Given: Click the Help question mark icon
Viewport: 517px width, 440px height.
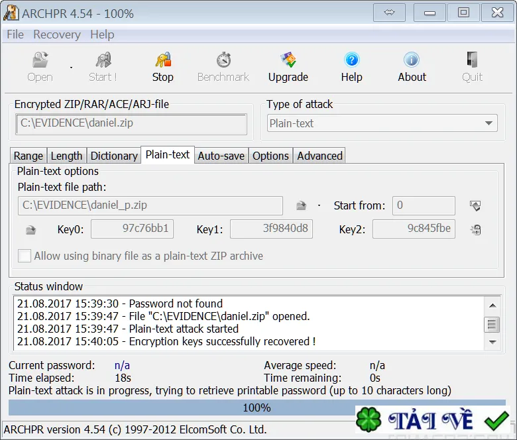Looking at the screenshot, I should coord(352,60).
